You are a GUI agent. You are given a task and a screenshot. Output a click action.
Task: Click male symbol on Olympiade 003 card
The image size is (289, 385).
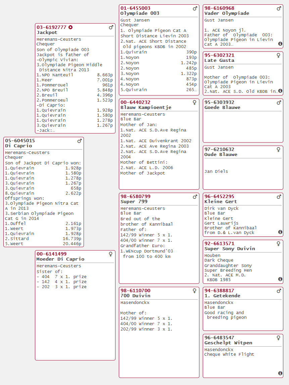point(195,9)
